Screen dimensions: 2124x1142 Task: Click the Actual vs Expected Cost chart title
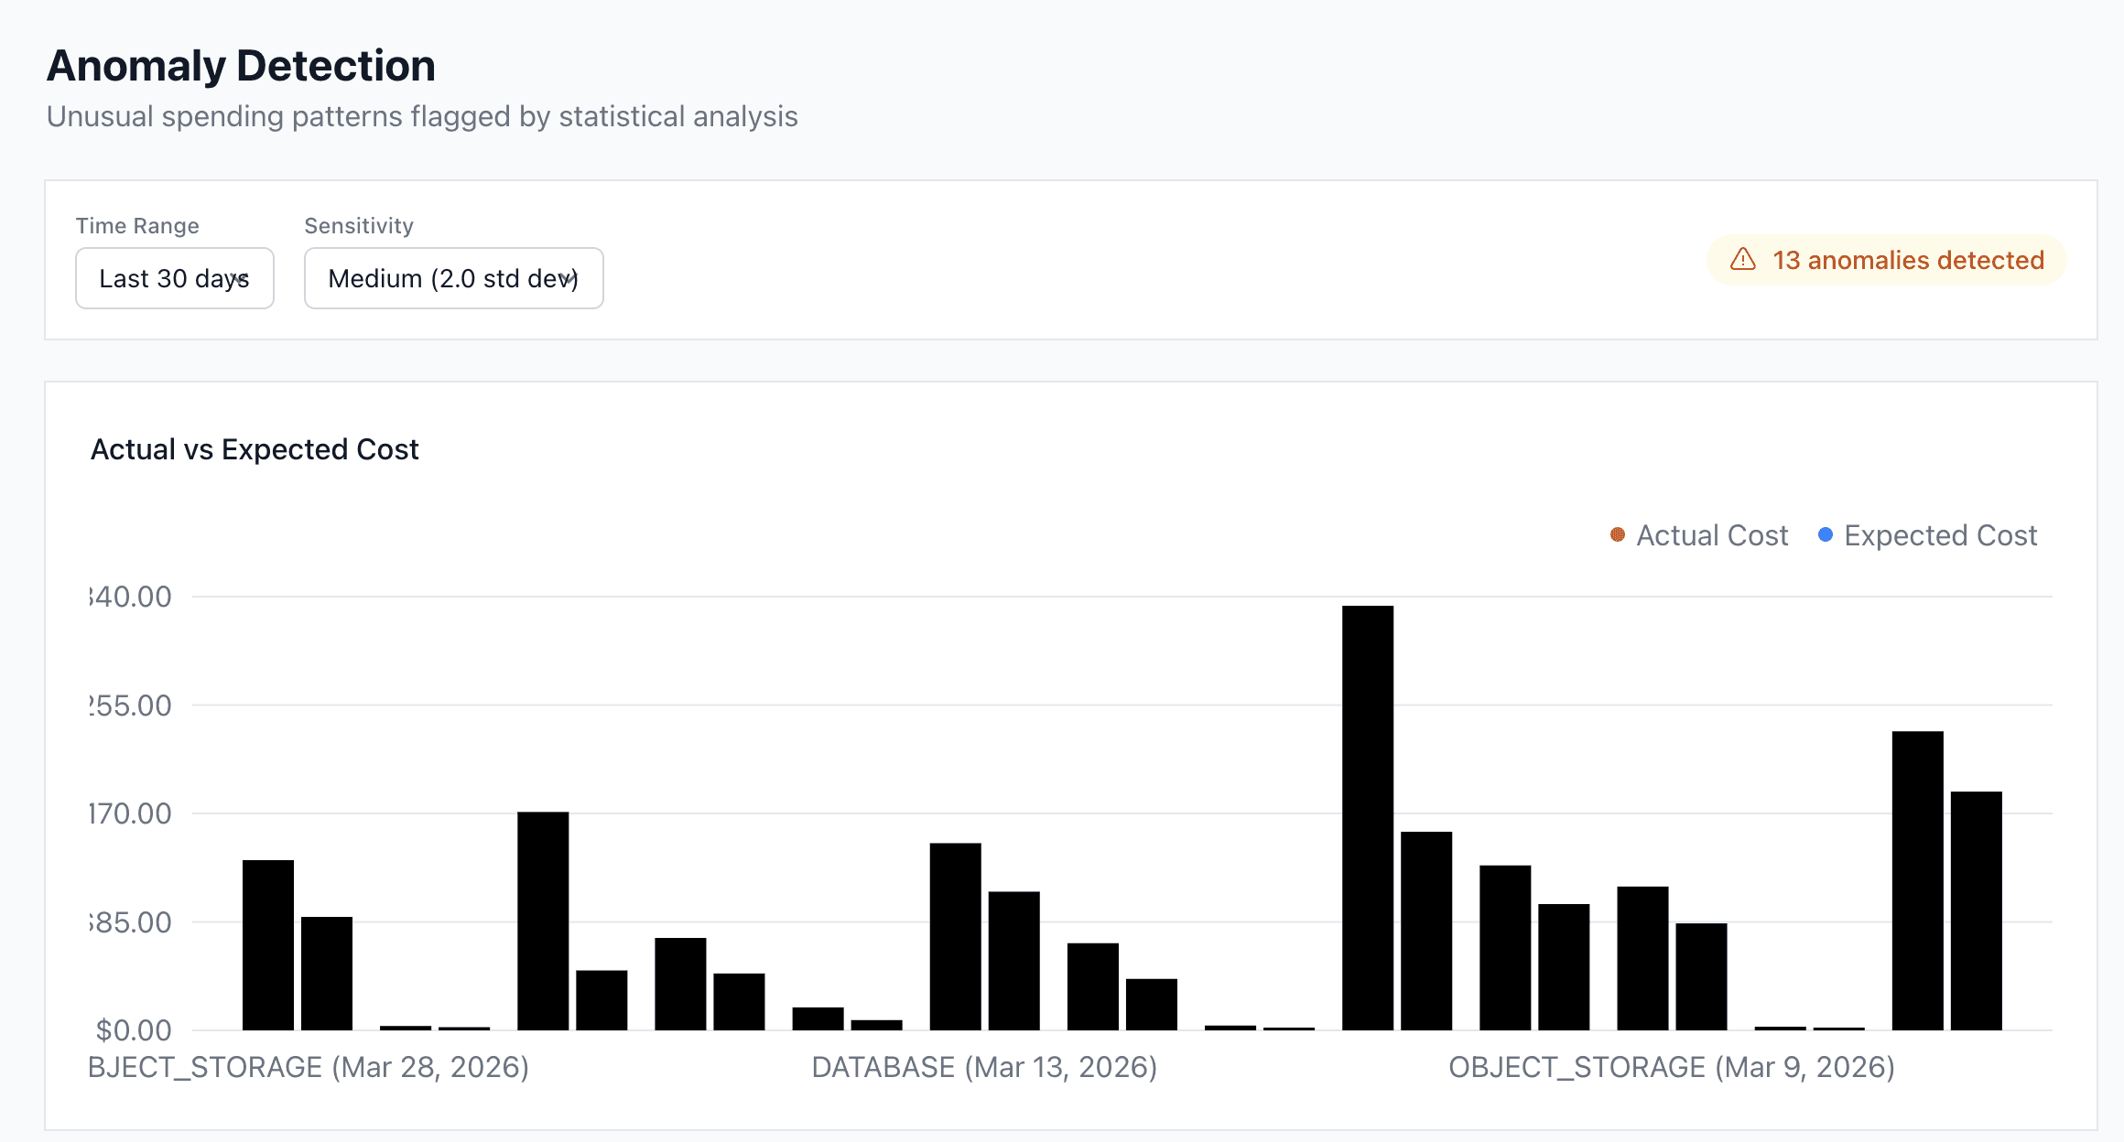click(255, 449)
